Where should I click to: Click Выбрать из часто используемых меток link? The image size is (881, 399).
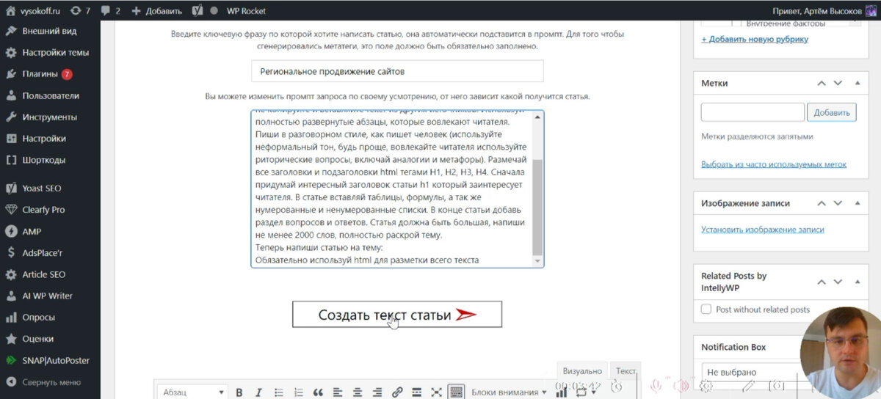point(774,164)
